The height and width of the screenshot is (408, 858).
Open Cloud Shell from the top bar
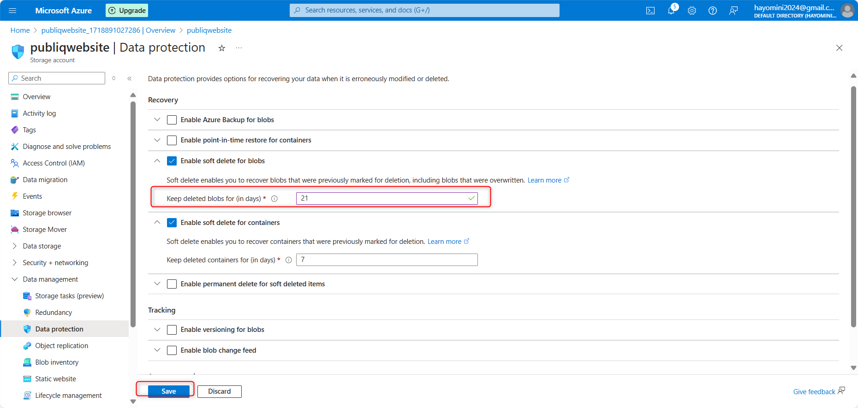650,11
